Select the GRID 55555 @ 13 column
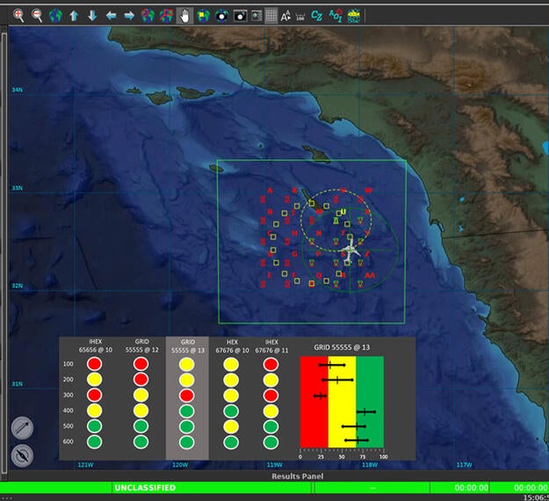 click(x=187, y=345)
